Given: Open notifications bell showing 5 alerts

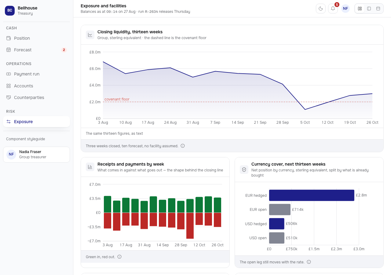Looking at the screenshot, I should (333, 9).
